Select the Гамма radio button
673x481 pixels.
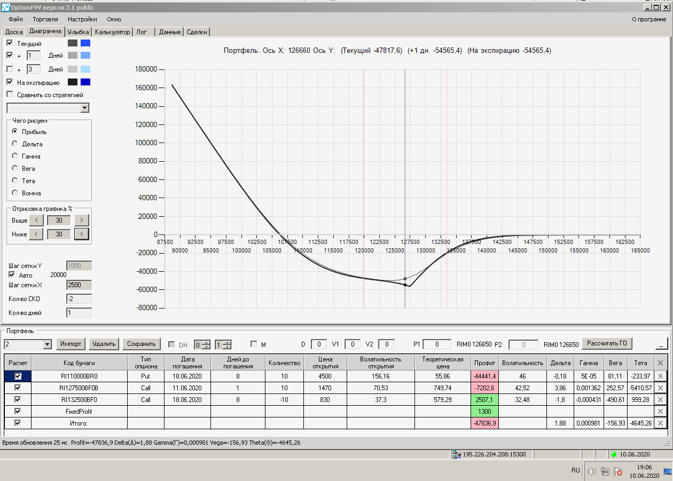[x=14, y=156]
